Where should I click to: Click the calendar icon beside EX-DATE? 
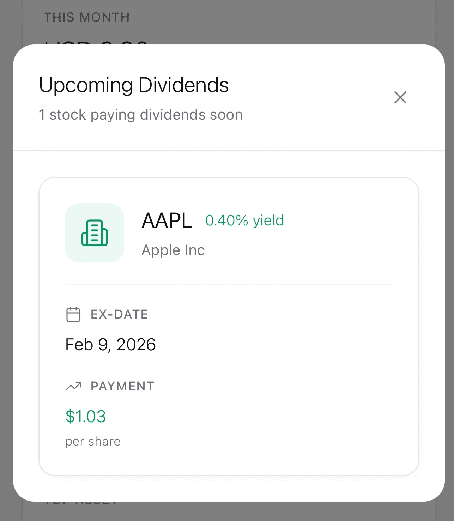click(x=73, y=314)
